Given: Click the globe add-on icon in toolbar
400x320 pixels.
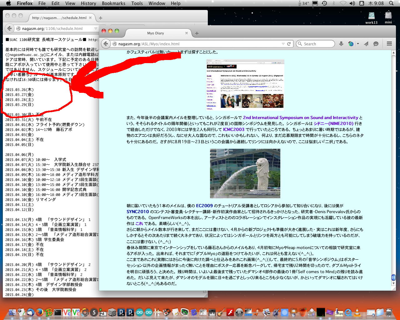Looking at the screenshot, I should pyautogui.click(x=351, y=44).
